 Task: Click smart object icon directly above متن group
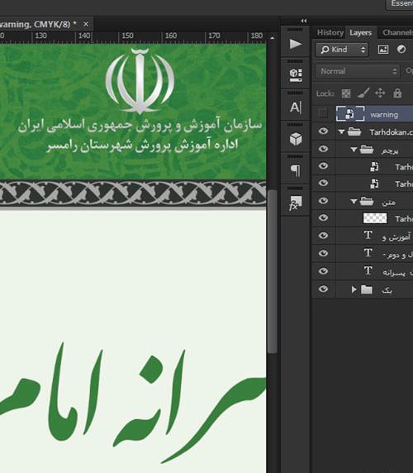tap(374, 184)
